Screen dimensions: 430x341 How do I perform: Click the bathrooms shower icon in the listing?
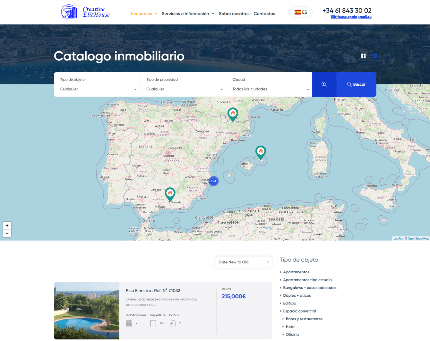(173, 323)
